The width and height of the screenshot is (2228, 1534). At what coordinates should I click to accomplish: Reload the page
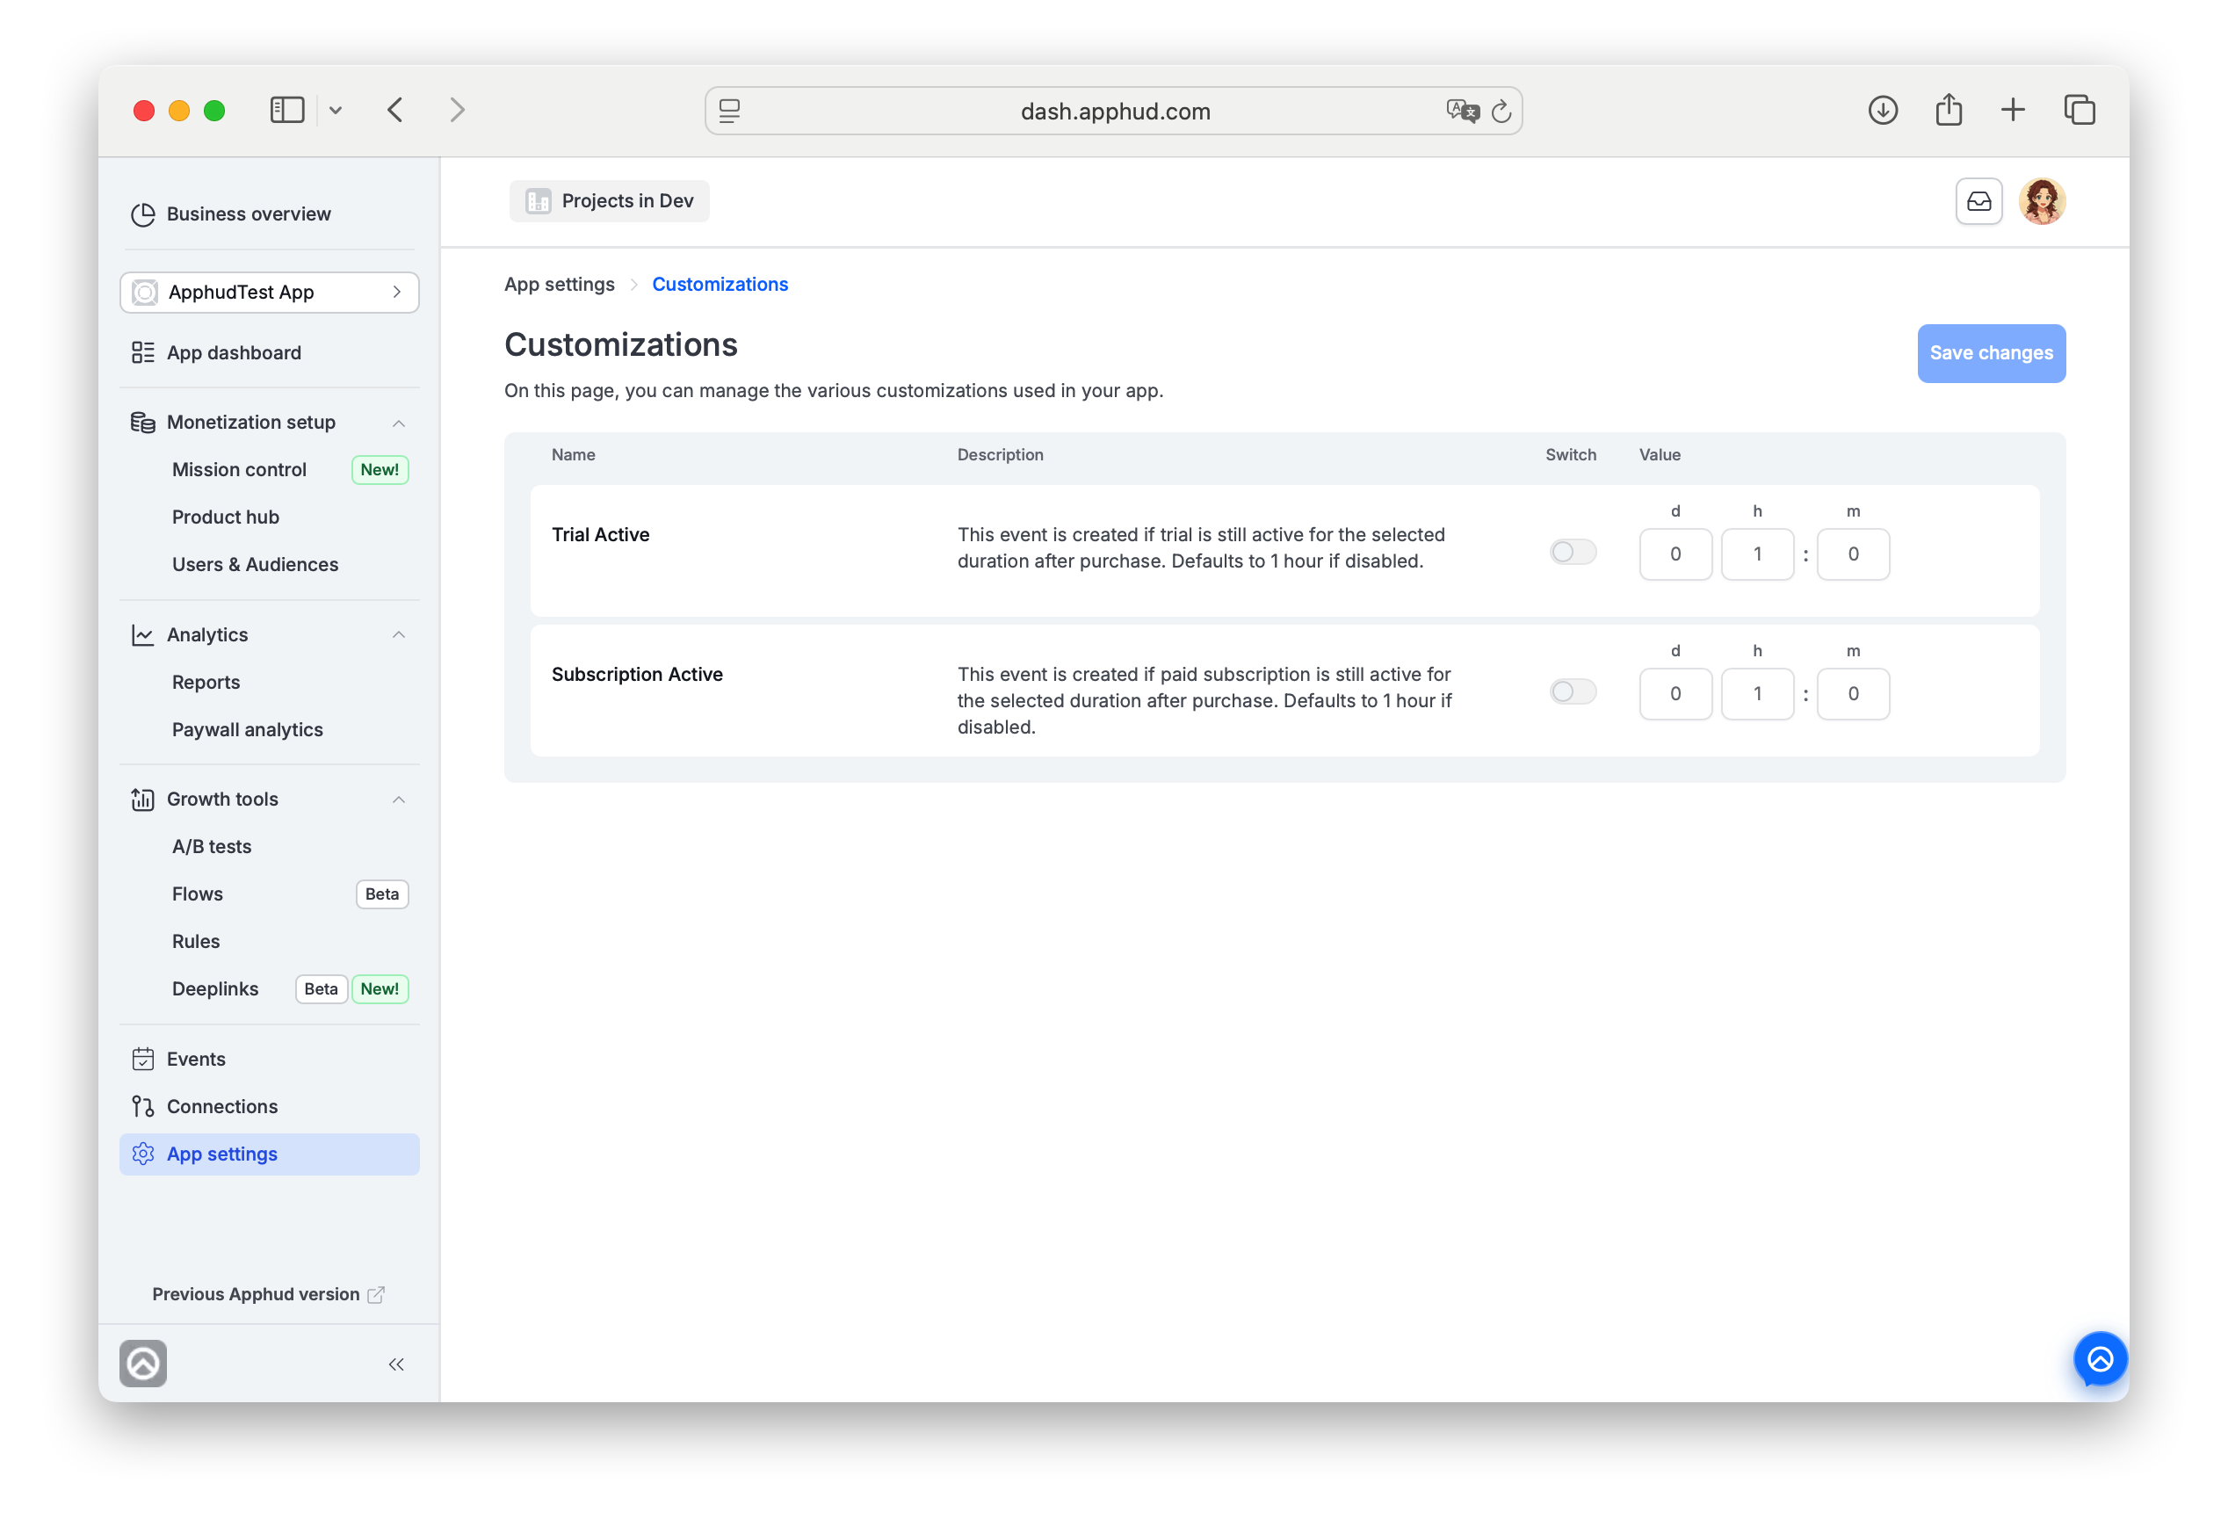coord(1501,112)
